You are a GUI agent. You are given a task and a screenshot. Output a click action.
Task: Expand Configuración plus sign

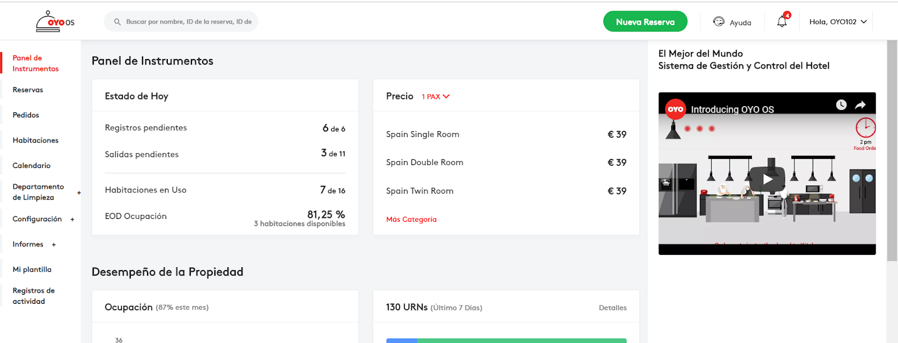[72, 219]
